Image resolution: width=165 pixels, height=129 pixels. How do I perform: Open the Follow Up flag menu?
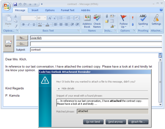(x=123, y=21)
